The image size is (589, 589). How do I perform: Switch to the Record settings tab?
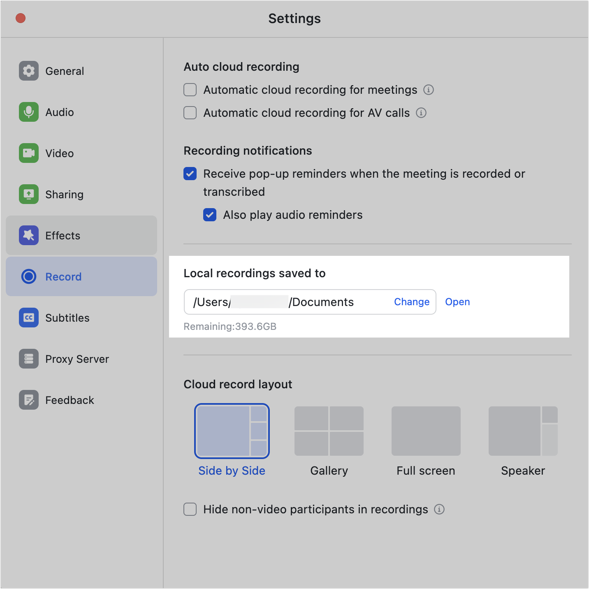point(63,276)
